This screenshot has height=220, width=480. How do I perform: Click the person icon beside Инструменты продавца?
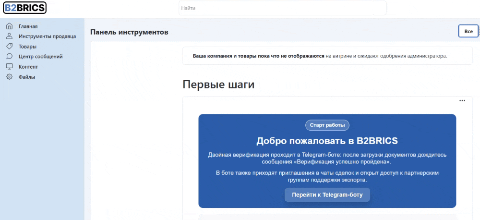pos(10,36)
